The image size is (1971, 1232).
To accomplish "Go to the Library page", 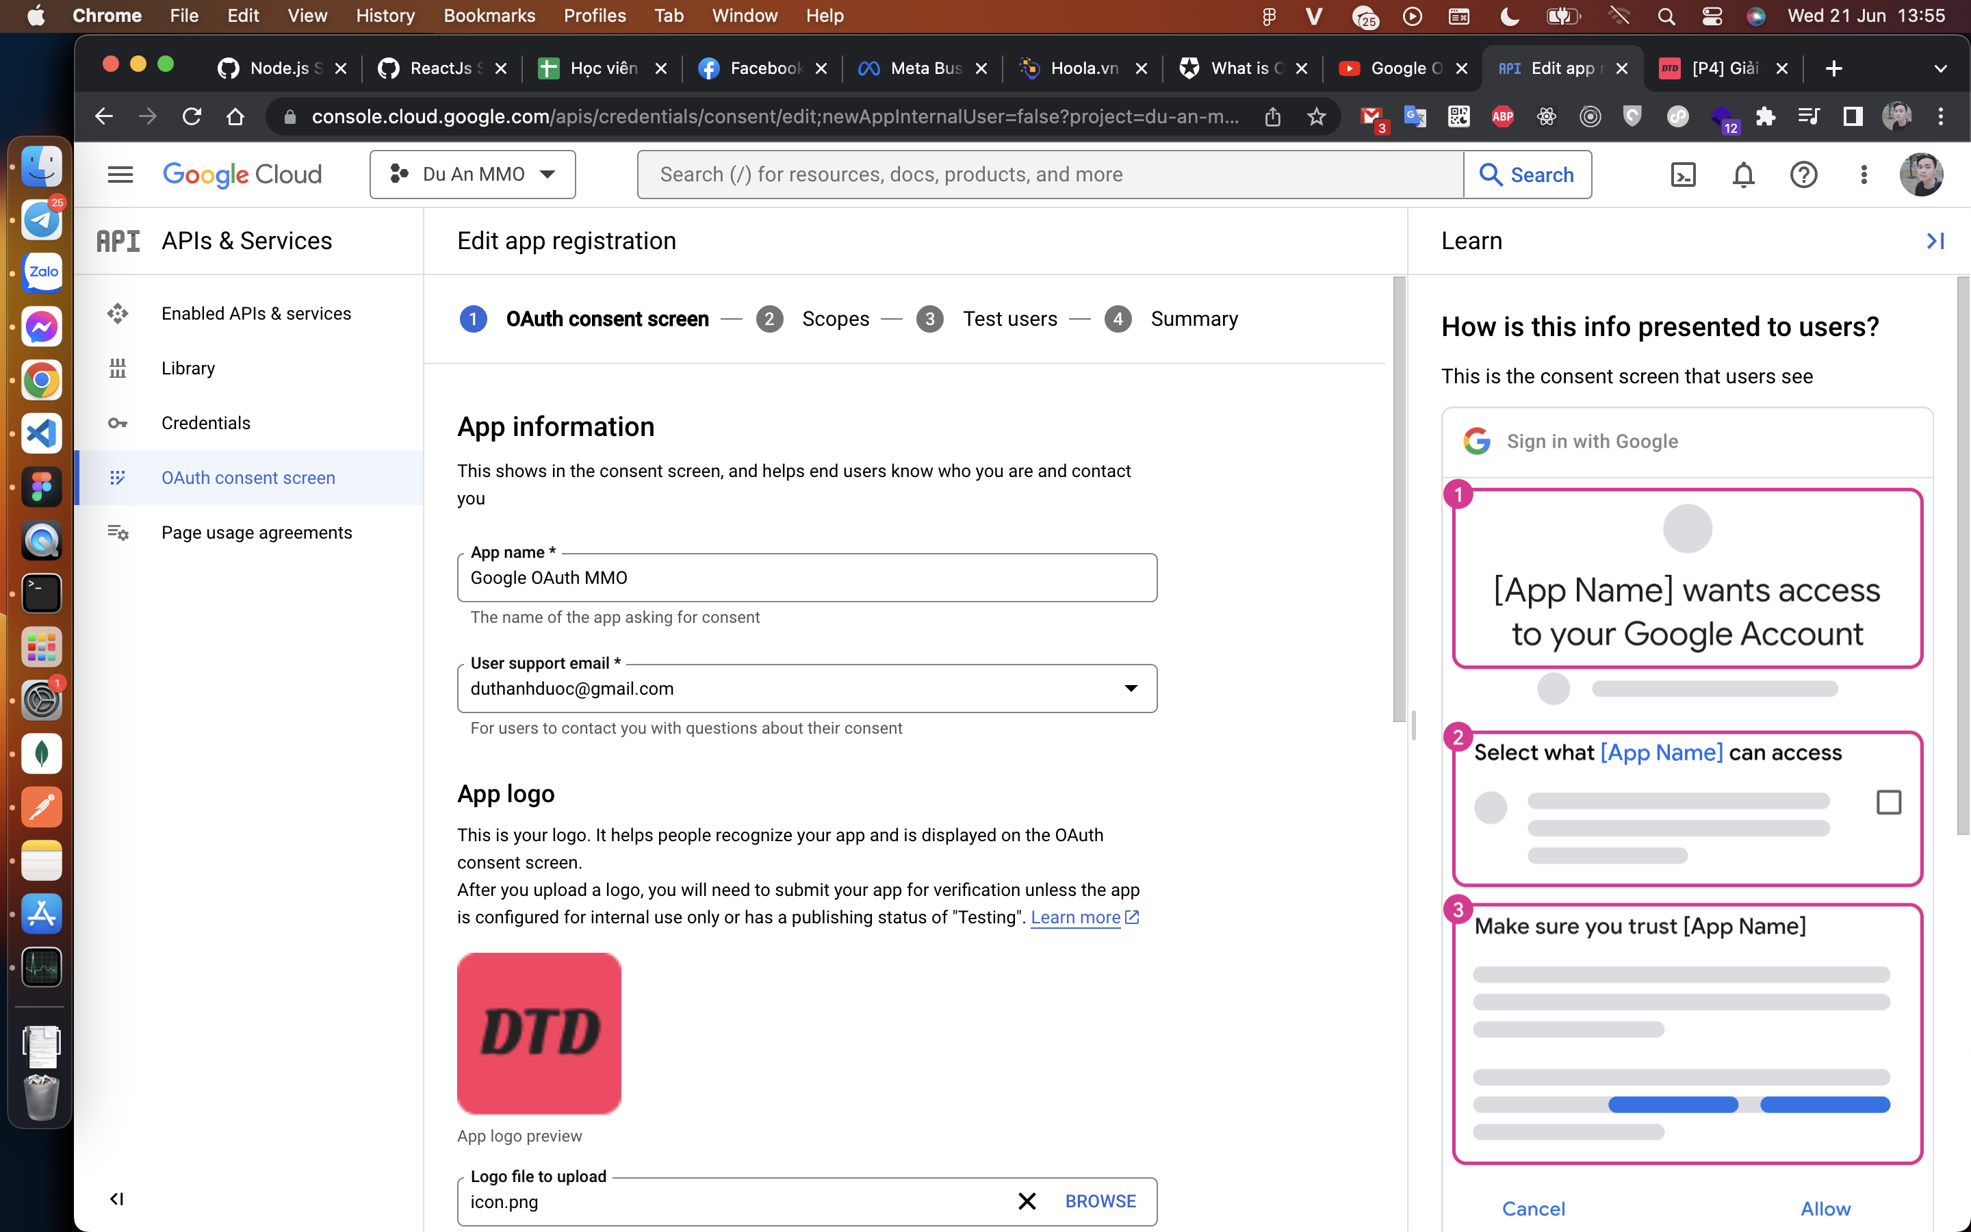I will [249, 368].
